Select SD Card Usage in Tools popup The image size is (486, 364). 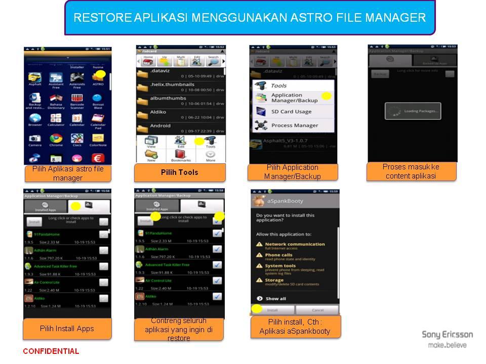pos(293,111)
